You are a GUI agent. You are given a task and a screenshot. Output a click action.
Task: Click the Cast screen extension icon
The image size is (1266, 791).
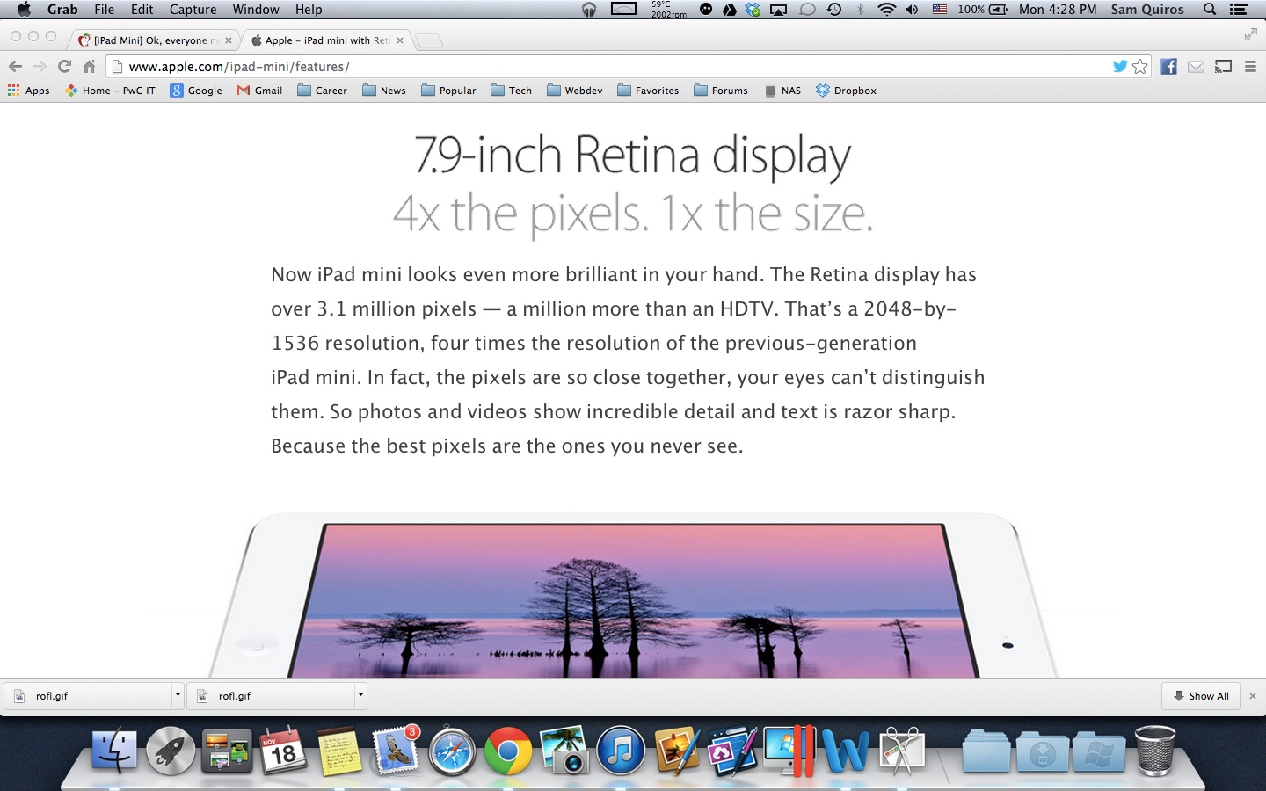1223,66
